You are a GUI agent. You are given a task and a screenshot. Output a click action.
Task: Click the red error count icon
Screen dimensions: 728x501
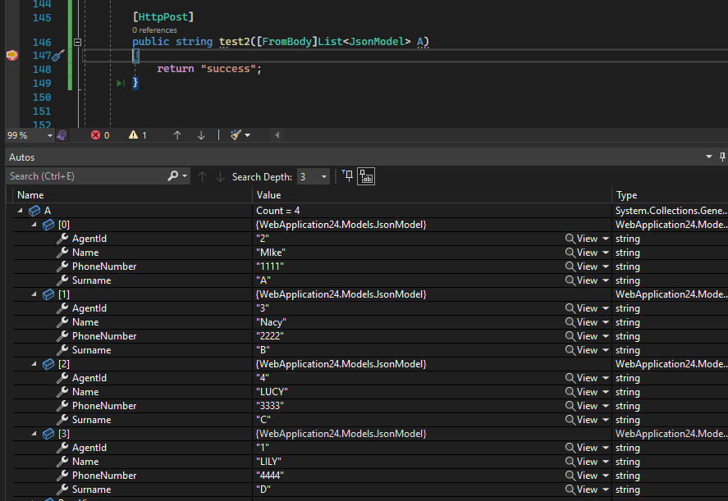pyautogui.click(x=96, y=135)
